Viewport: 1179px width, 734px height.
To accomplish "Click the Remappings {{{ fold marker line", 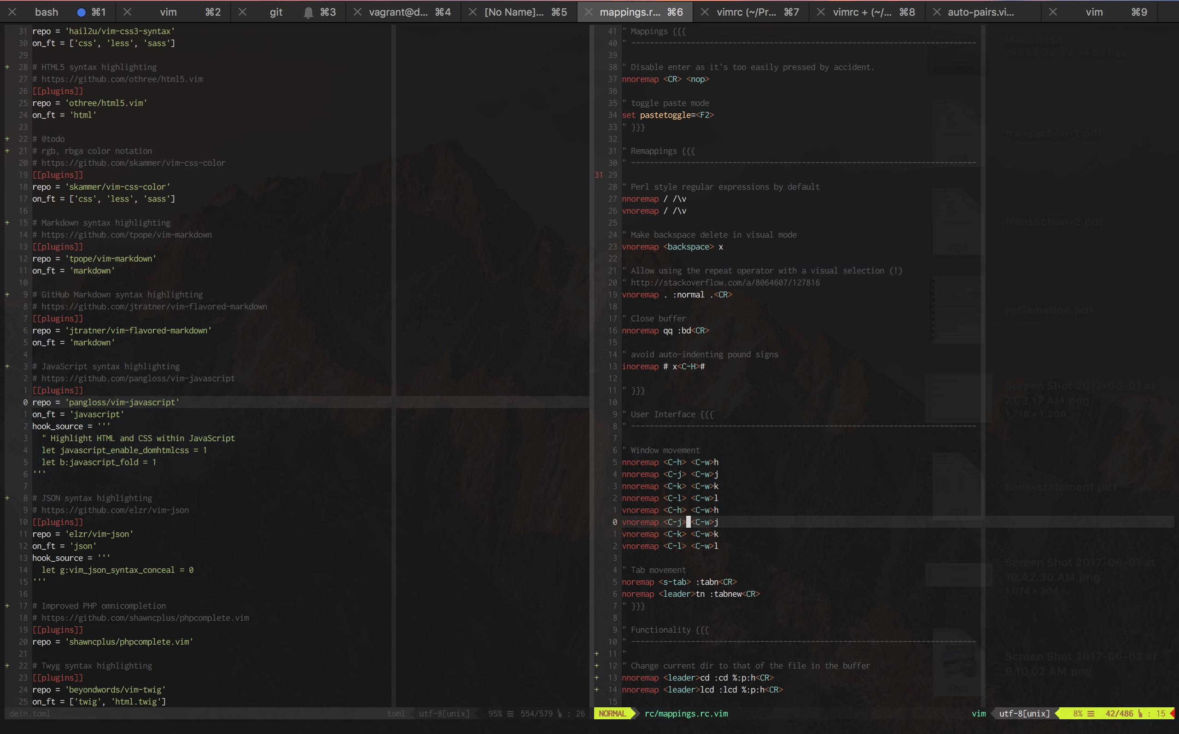I will (662, 151).
